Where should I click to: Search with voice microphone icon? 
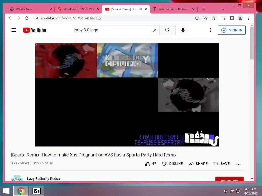click(183, 30)
